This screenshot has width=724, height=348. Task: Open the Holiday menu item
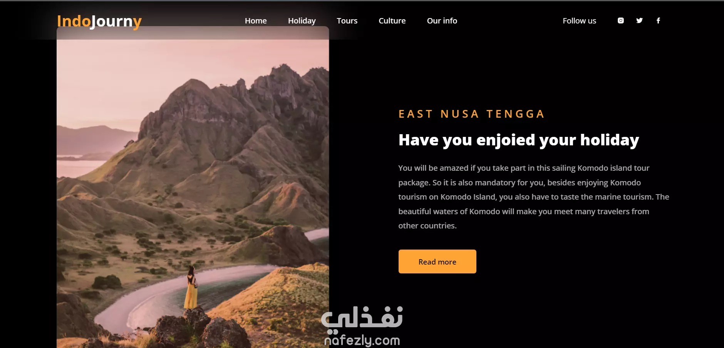click(x=302, y=21)
